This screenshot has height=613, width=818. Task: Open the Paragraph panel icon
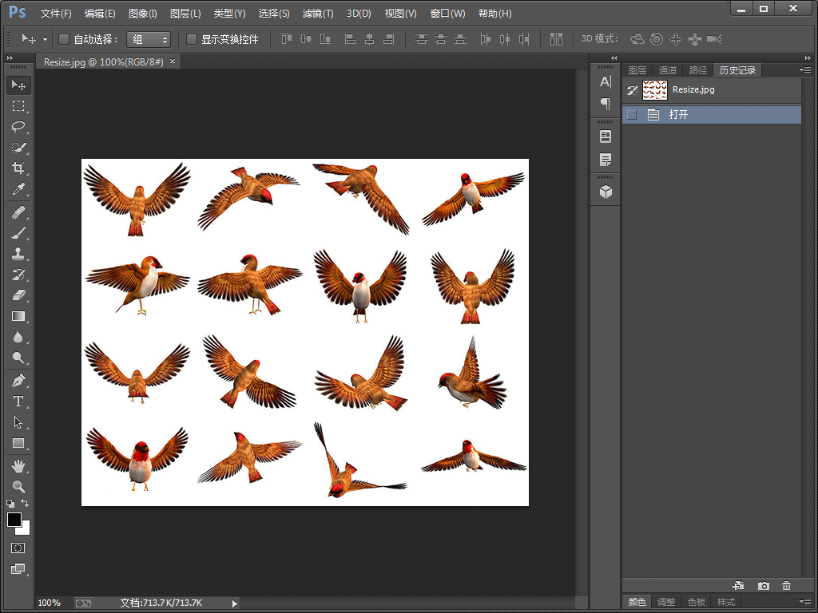[606, 104]
